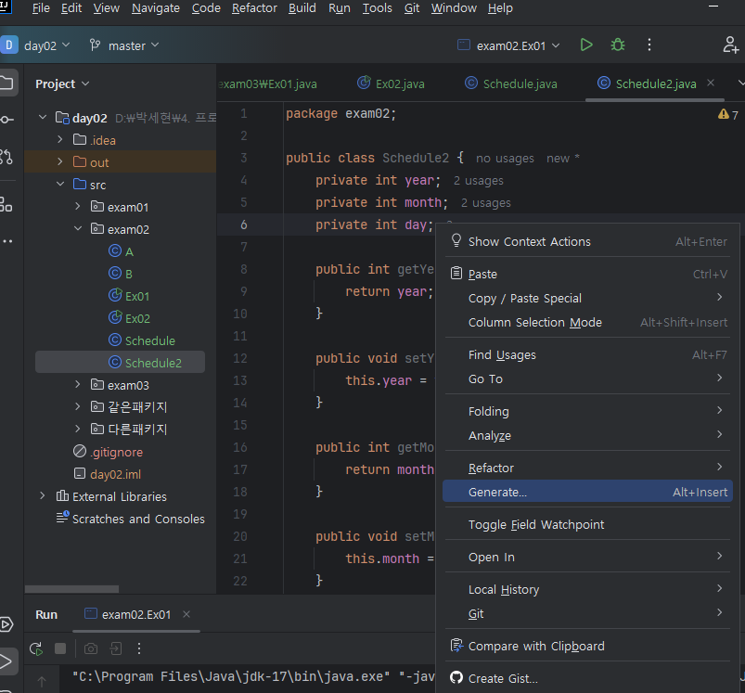This screenshot has height=693, width=745.
Task: Open the Refactor submenu in the context menu
Action: pyautogui.click(x=587, y=468)
